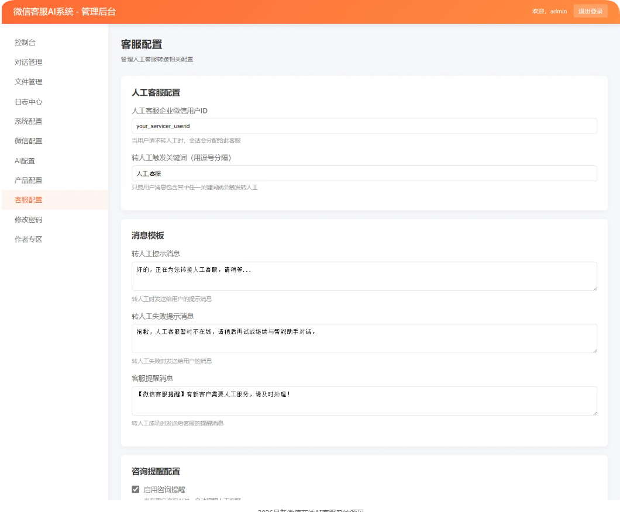Open 系统配置 system settings
Screen dimensions: 620x512
(27, 121)
